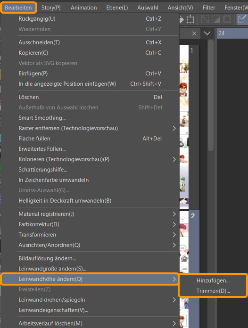Open Schattierungshilfe... dialog
The width and height of the screenshot is (248, 328).
tap(90, 170)
